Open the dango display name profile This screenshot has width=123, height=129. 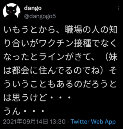coord(33,8)
